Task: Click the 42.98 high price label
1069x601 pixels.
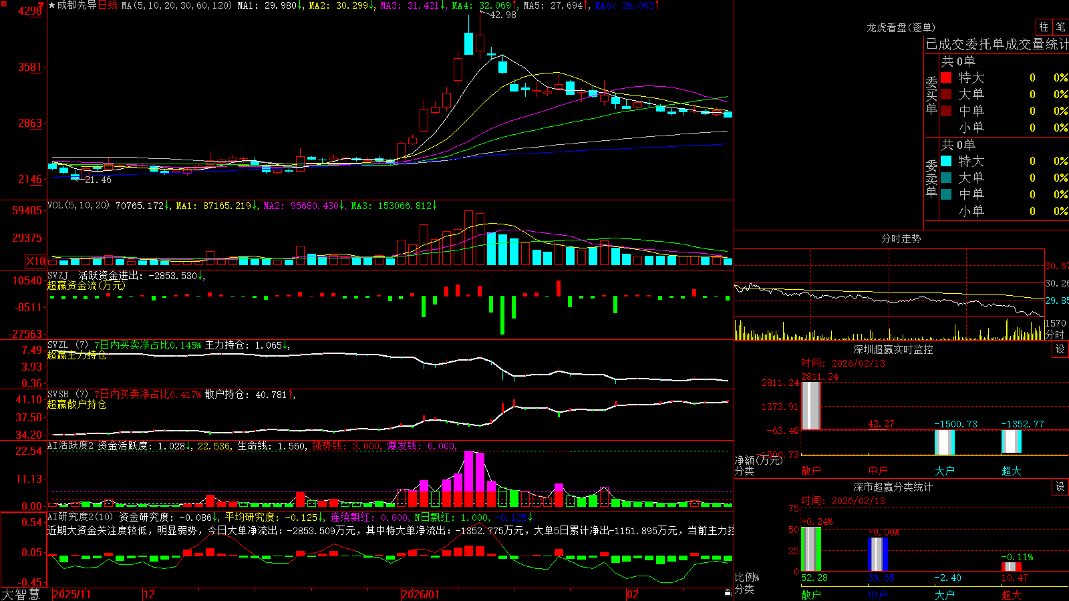Action: (x=503, y=15)
